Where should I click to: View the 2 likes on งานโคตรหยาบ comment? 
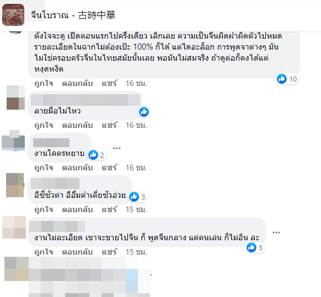(x=97, y=155)
